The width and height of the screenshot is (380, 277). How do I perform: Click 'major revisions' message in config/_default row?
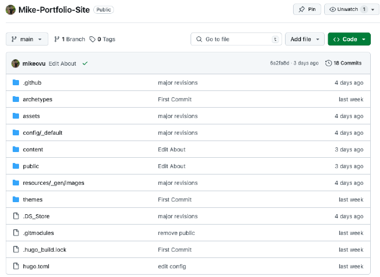click(x=178, y=133)
